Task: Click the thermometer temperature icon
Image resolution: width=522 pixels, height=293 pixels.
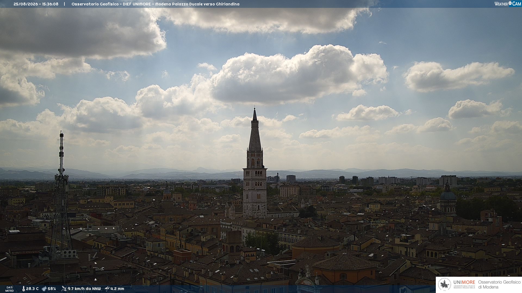Action: click(23, 289)
